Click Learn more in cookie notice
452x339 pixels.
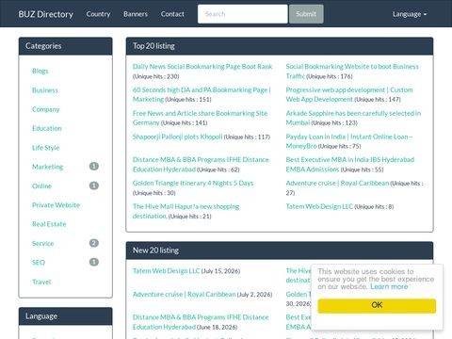tap(389, 286)
